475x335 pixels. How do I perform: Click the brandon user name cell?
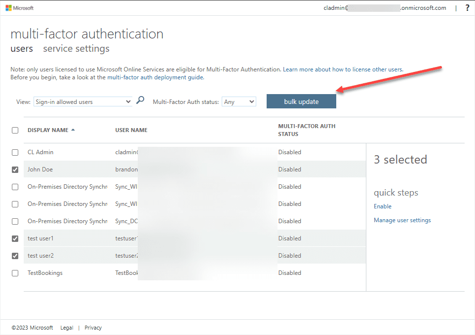(x=126, y=169)
